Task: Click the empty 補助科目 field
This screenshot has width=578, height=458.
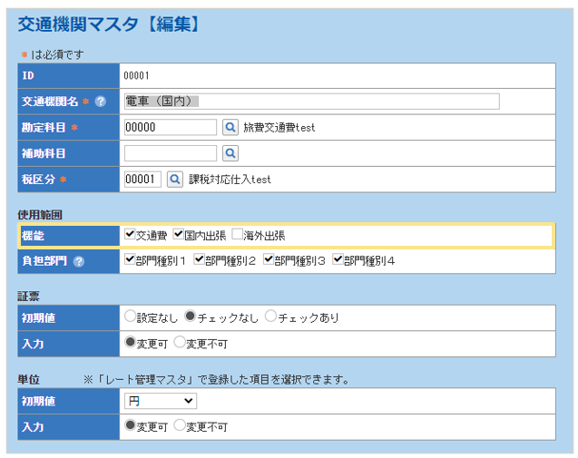Action: coord(171,153)
